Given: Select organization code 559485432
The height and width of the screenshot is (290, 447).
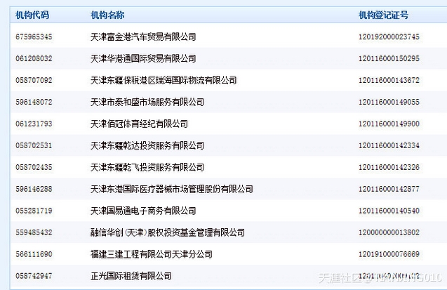Looking at the screenshot, I should coord(34,232).
